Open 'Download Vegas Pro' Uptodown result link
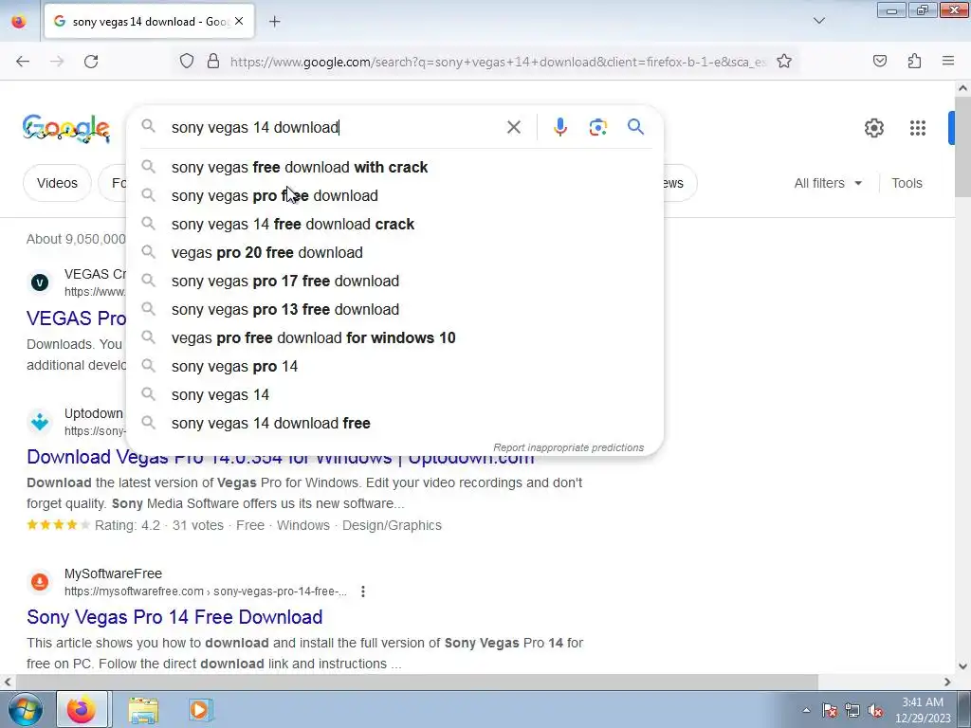The height and width of the screenshot is (728, 971). [x=281, y=458]
